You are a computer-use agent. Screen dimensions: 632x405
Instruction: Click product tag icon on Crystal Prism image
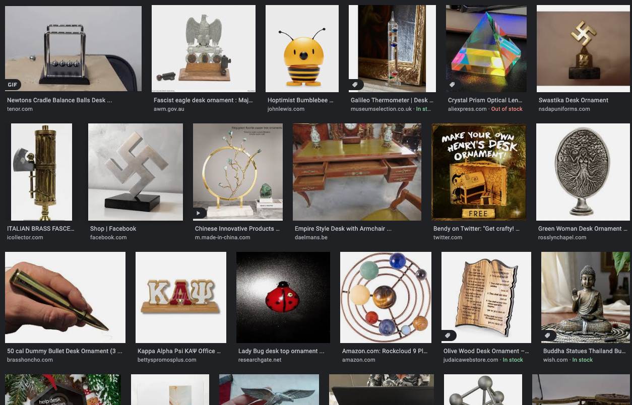coord(452,85)
